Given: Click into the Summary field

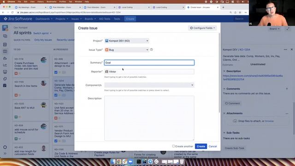Looking at the screenshot, I should coord(149,63).
